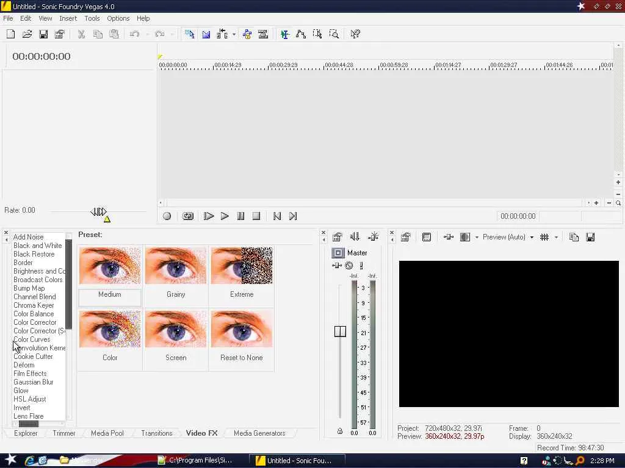Open the View menu
The height and width of the screenshot is (468, 625).
pyautogui.click(x=45, y=18)
